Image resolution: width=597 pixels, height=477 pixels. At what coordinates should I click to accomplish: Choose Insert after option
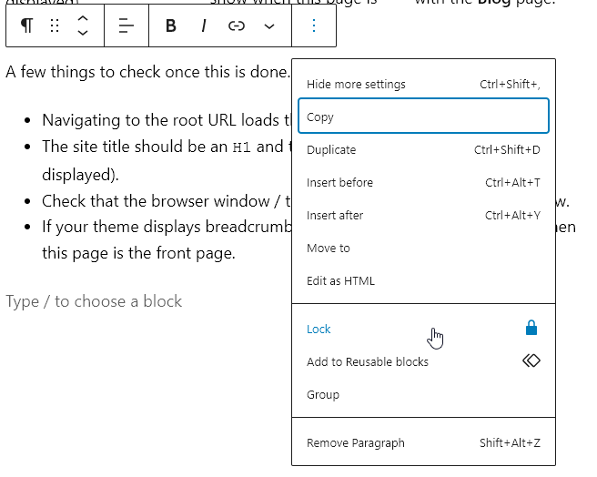(335, 216)
